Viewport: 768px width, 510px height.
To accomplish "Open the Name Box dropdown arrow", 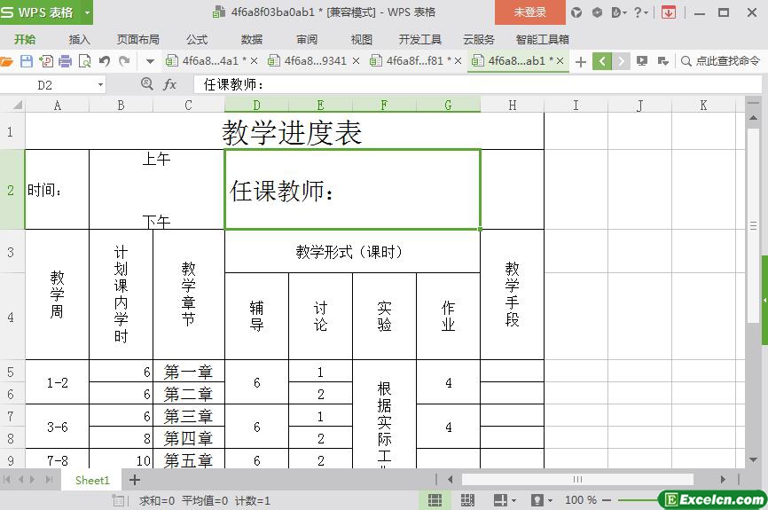I will click(100, 85).
